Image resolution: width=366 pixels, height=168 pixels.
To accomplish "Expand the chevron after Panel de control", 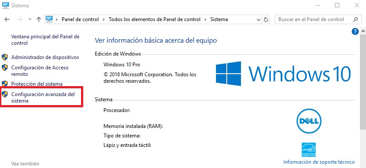I will 104,19.
